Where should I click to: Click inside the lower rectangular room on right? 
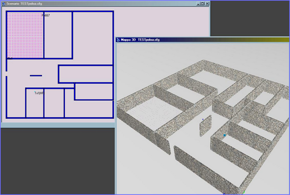click(x=93, y=91)
